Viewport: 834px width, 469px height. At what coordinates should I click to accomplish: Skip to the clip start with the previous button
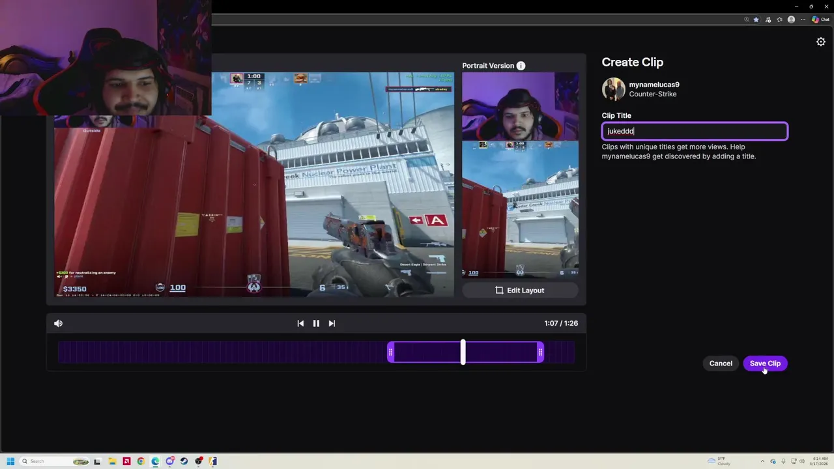[x=300, y=323]
